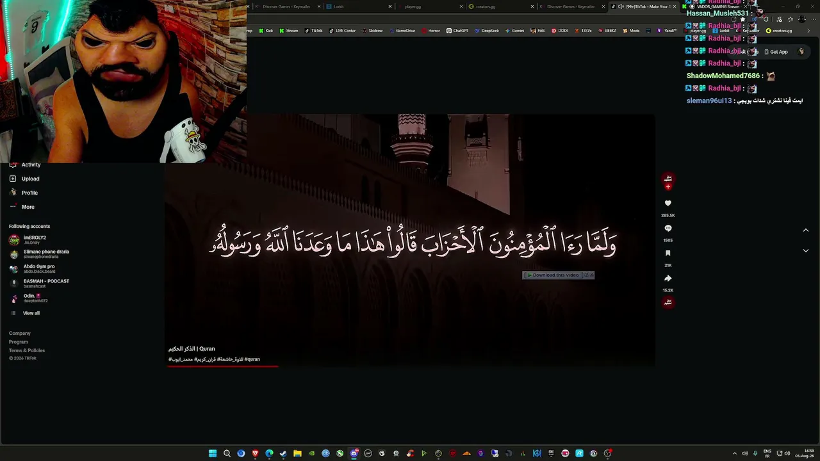Open the sound disc below the share button

click(x=668, y=302)
